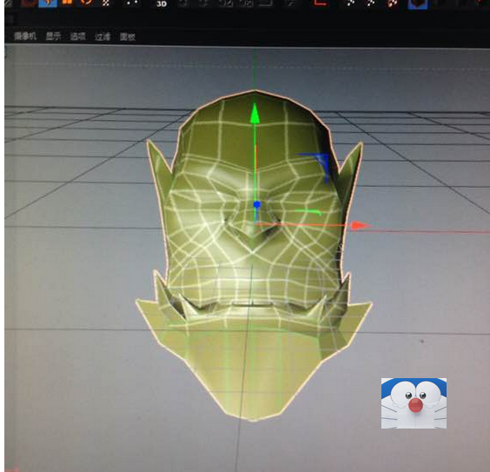
Task: Open the 摄像机 (Cameras) viewport menu
Action: (25, 37)
